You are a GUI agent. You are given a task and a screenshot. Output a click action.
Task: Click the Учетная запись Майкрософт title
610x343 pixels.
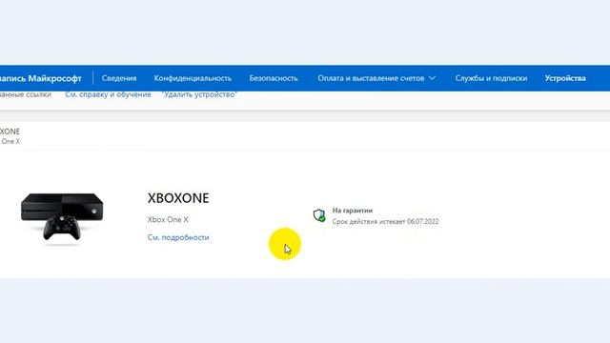[x=40, y=78]
